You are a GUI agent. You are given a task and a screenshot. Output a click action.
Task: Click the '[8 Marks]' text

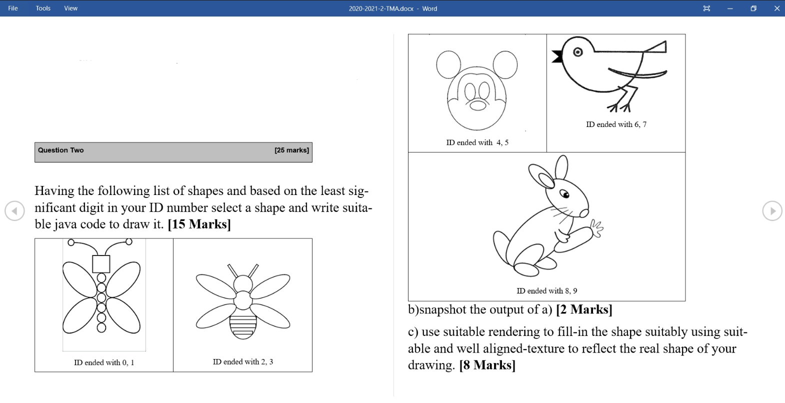tap(487, 365)
